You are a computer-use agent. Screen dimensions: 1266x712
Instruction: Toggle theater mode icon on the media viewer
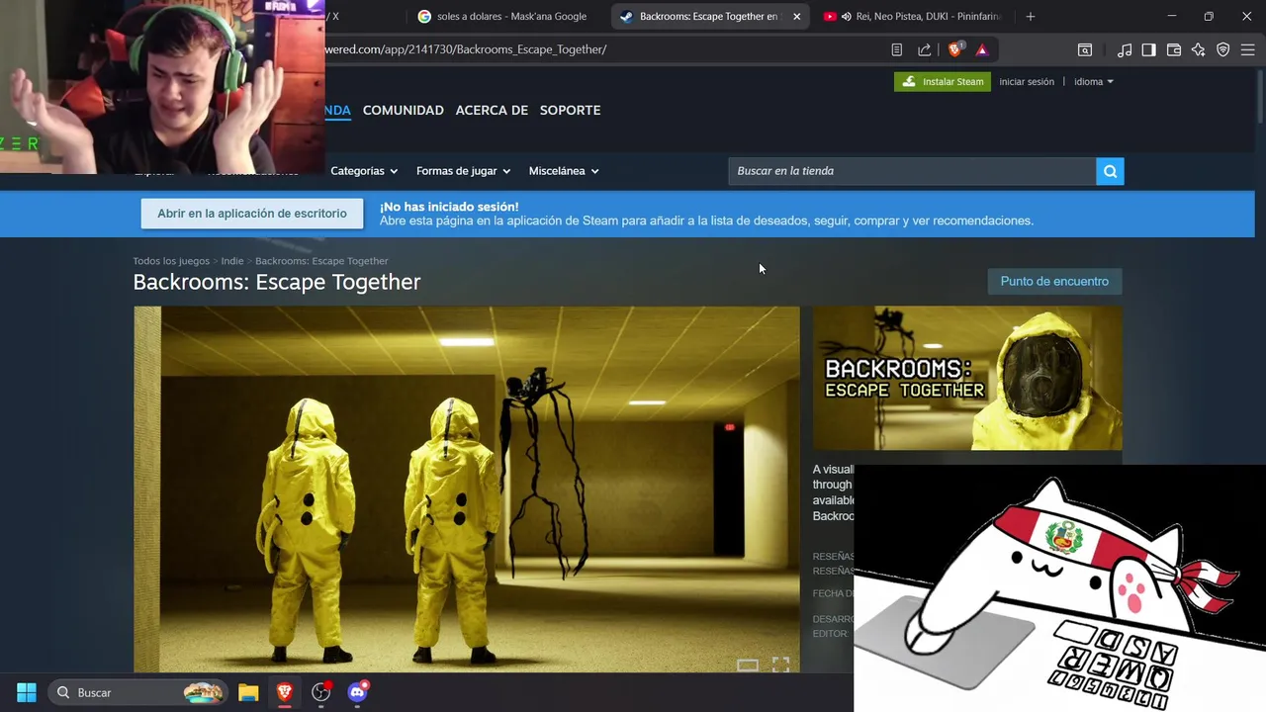(748, 665)
